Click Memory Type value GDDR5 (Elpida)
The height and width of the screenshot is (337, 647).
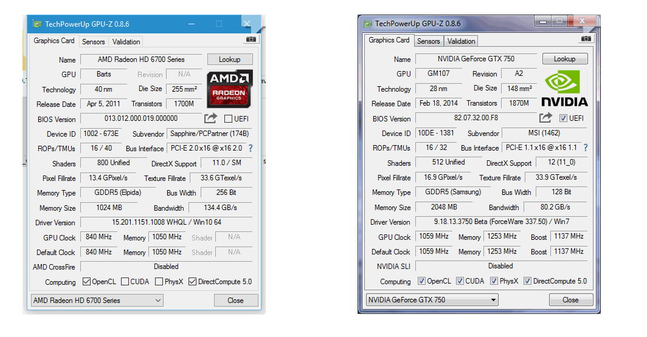coord(118,192)
